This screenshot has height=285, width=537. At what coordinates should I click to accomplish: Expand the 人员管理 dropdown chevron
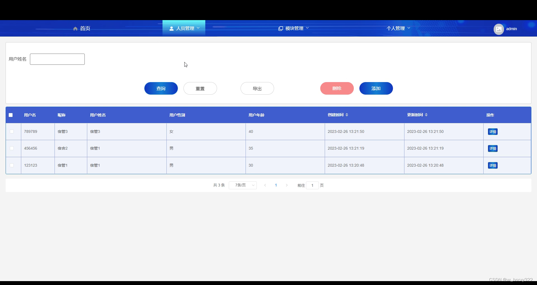pos(198,28)
